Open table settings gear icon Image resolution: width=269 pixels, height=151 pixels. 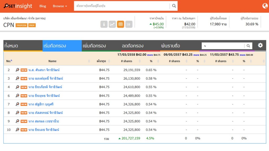[x=260, y=45]
